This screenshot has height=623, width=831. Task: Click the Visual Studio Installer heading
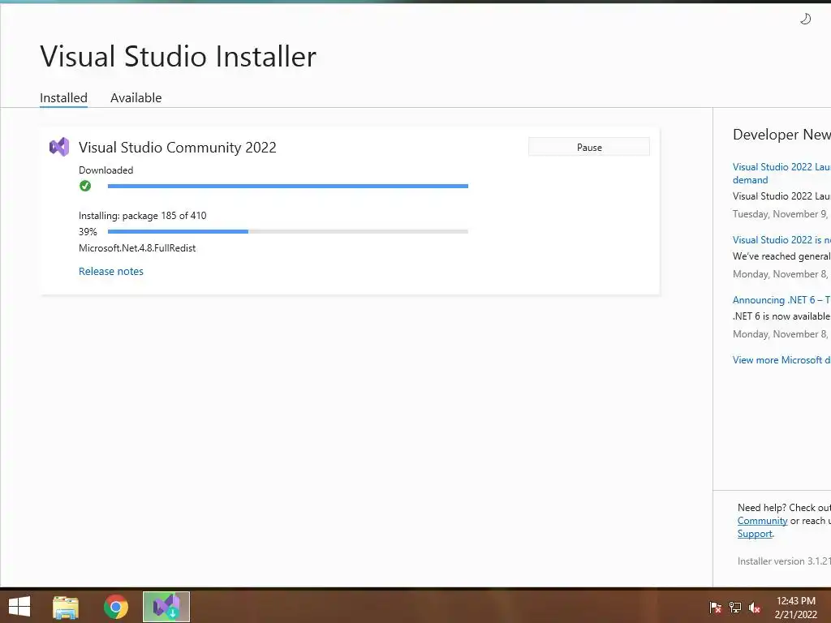(178, 56)
